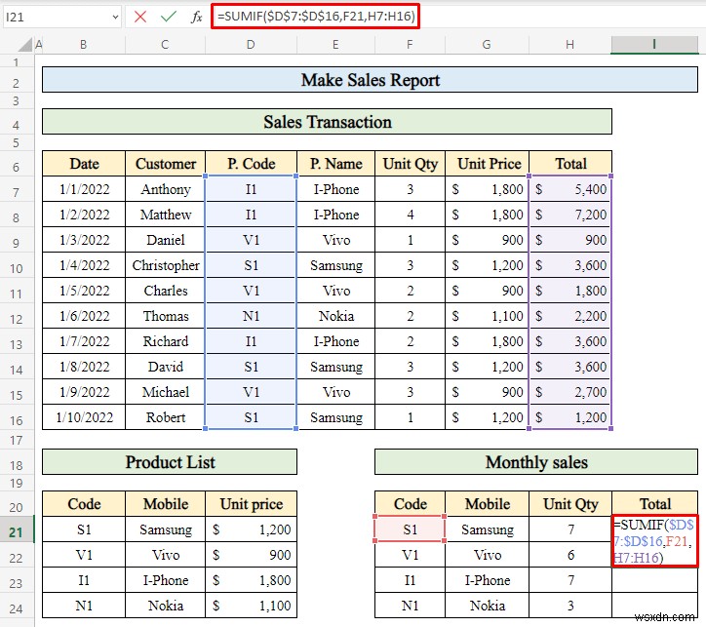This screenshot has width=706, height=627.
Task: Click Unit Qty 4 in Matthew row
Action: 410,215
